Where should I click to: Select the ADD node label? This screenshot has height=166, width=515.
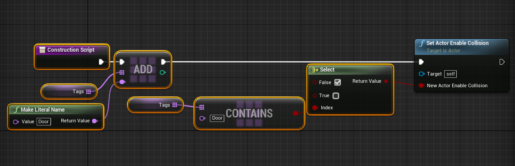coord(143,69)
